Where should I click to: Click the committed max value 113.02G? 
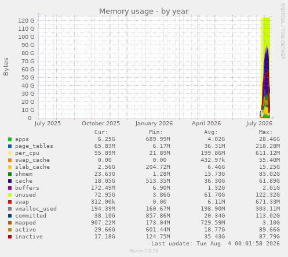click(x=268, y=216)
